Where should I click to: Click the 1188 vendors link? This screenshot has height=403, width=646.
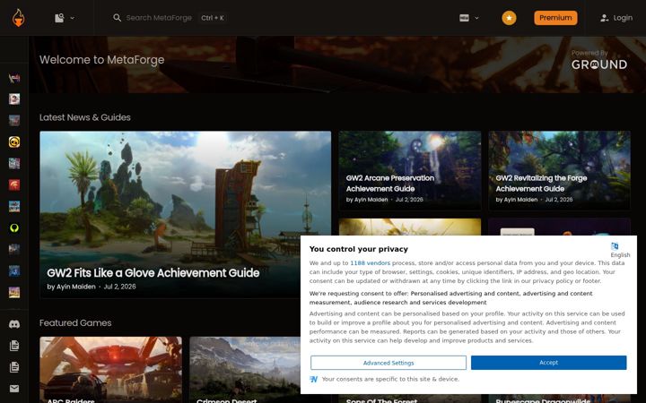(370, 262)
